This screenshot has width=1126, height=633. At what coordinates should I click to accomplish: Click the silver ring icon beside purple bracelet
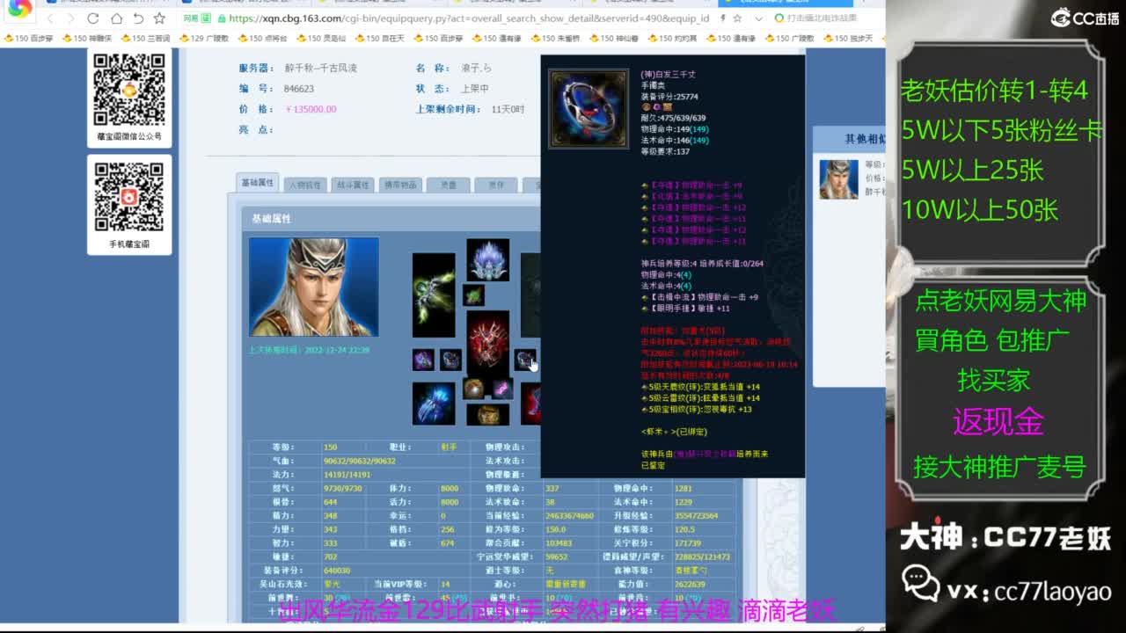(x=450, y=360)
